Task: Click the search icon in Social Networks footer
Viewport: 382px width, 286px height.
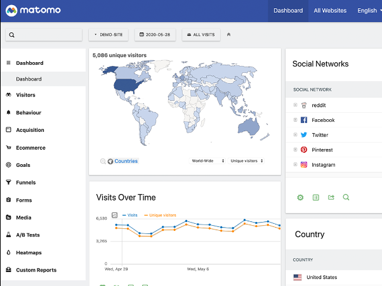Action: tap(346, 198)
